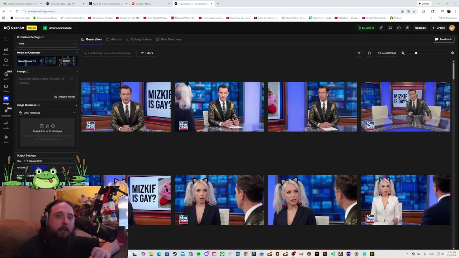Viewport: 459px width, 258px height.
Task: Open Assets in the sidebar
Action: tap(6, 62)
